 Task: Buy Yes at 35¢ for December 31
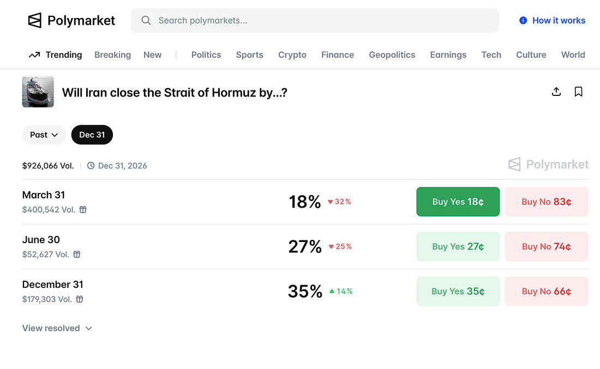point(458,291)
